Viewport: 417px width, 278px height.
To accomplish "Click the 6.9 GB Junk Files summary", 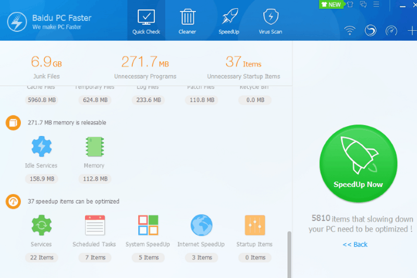I will click(x=46, y=67).
